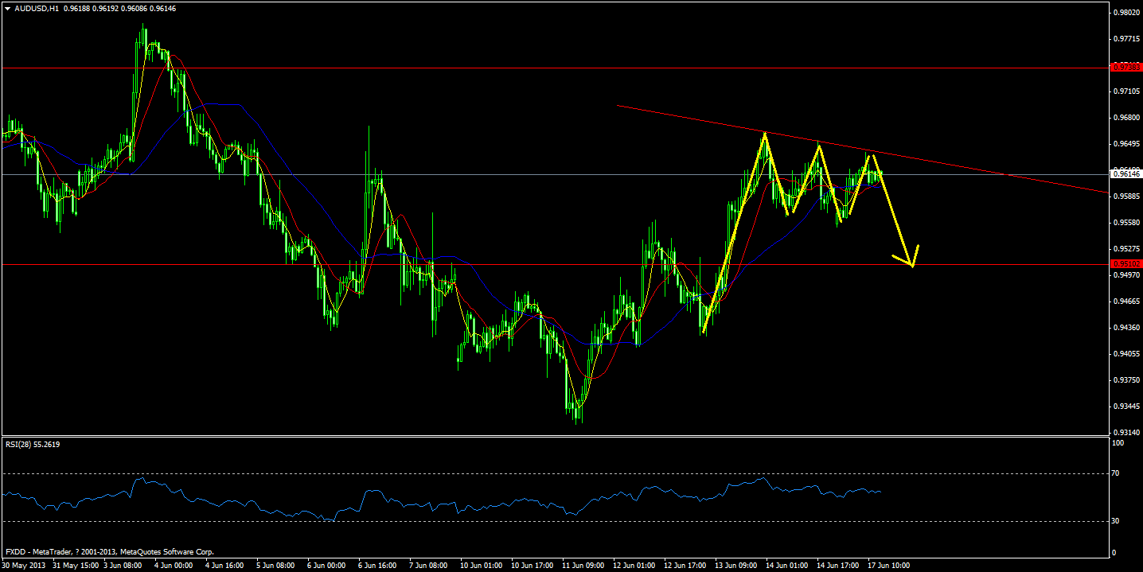Click the RSI(28) 55.2619 indicator label

coord(33,444)
